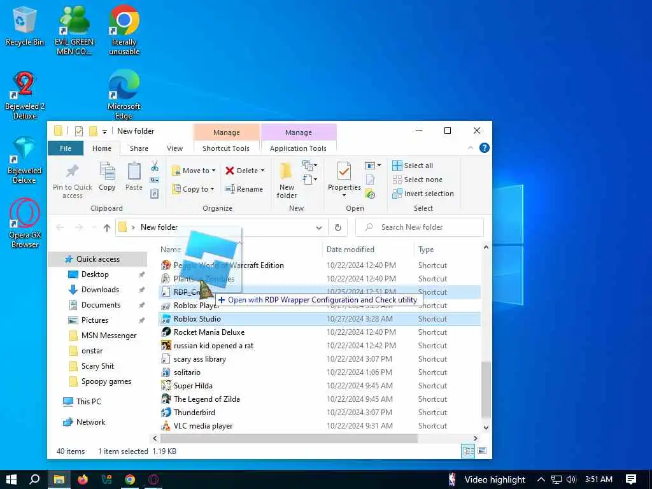Click the Up one level arrow
Screen dimensions: 652x489
[107, 227]
